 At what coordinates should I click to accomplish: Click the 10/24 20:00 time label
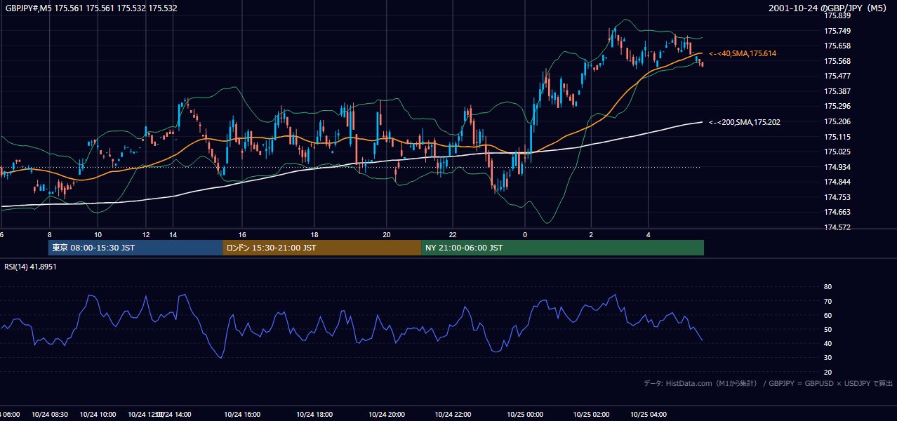click(386, 414)
